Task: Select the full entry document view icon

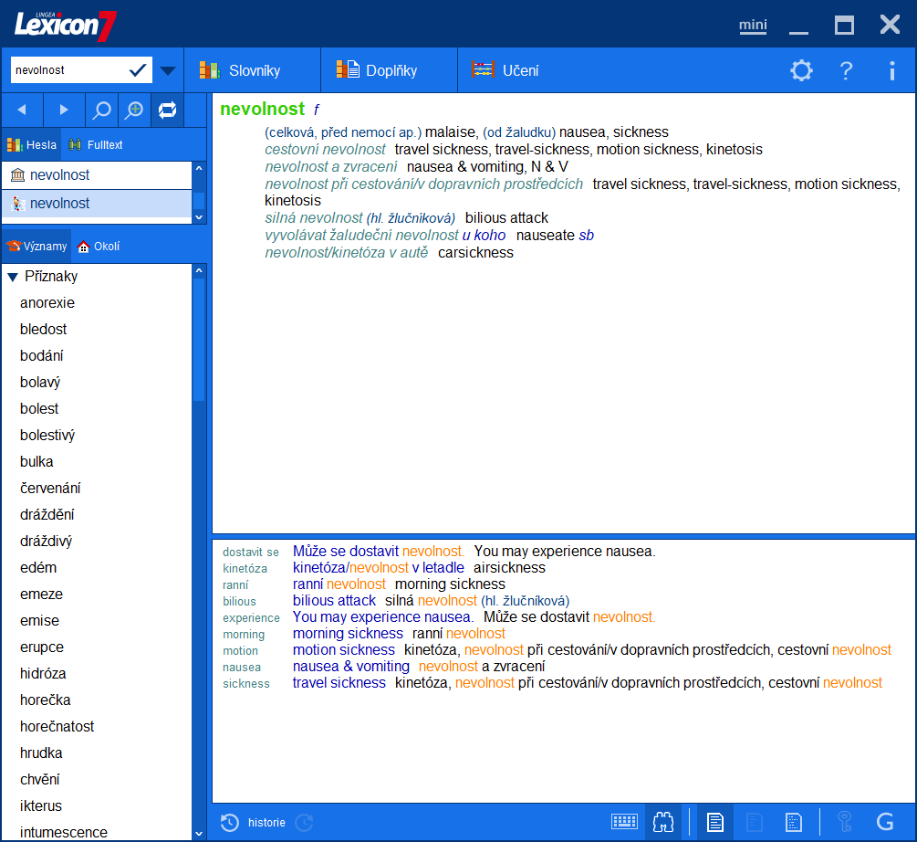Action: coord(714,822)
